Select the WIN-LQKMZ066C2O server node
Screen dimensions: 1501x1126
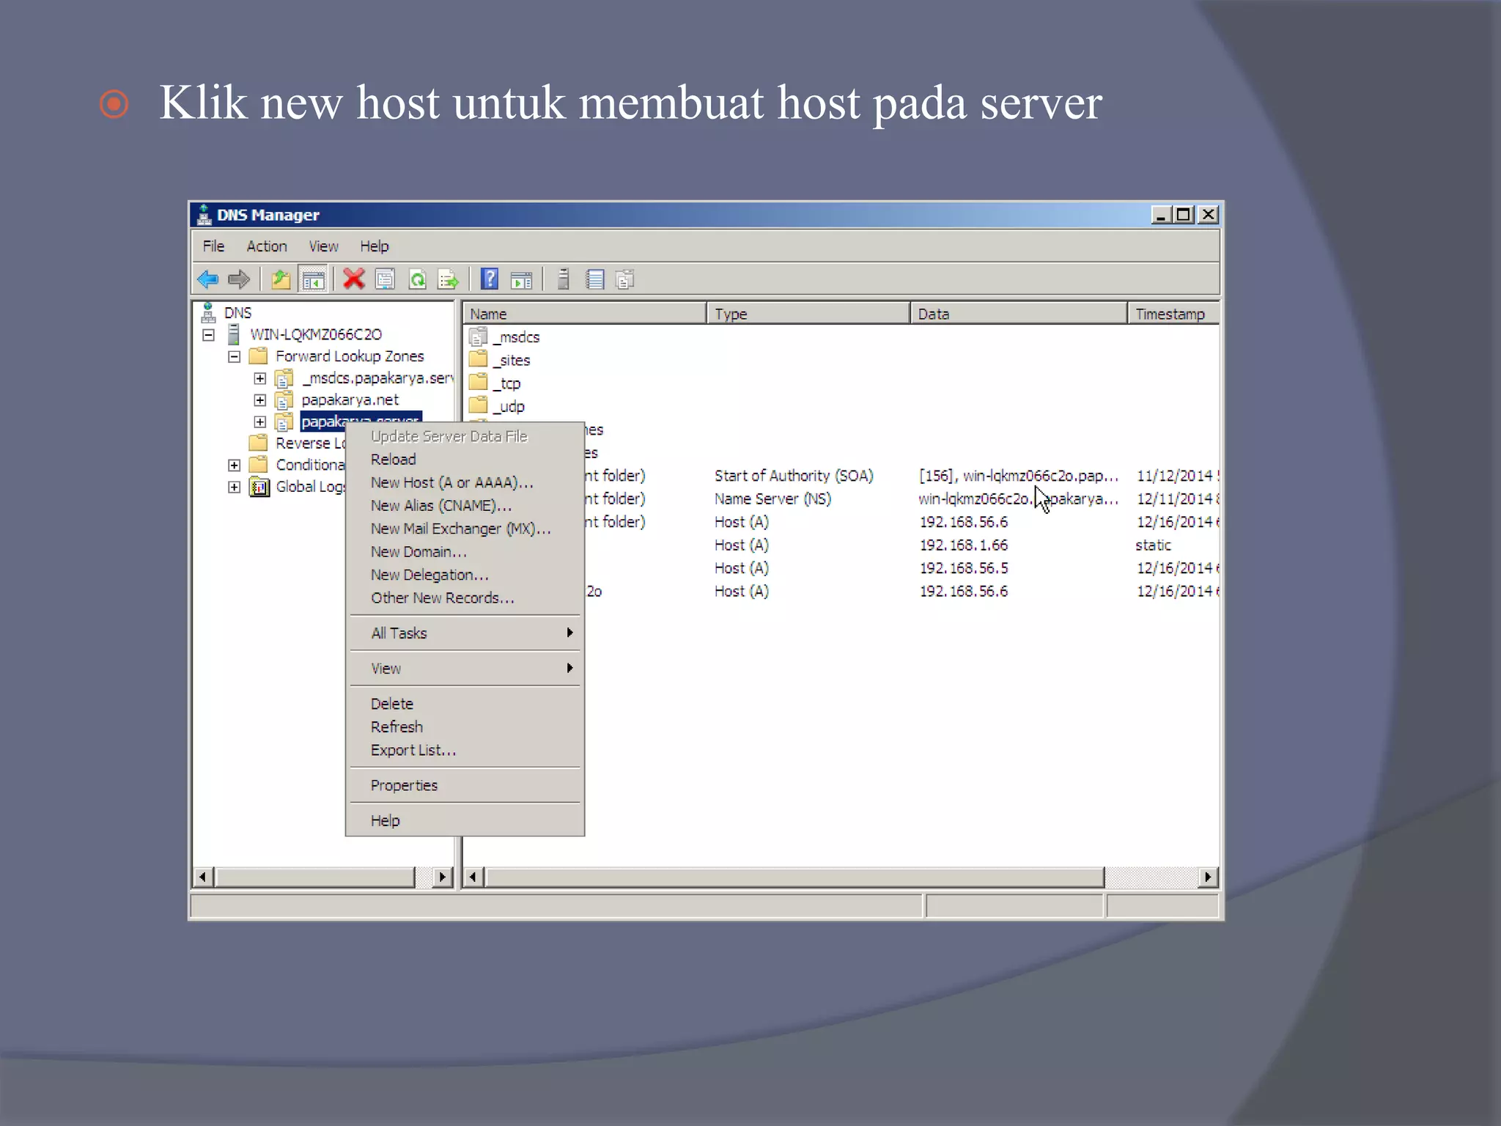[x=316, y=335]
